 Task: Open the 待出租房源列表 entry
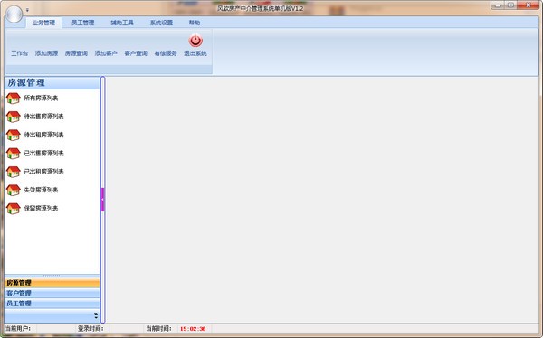click(43, 135)
